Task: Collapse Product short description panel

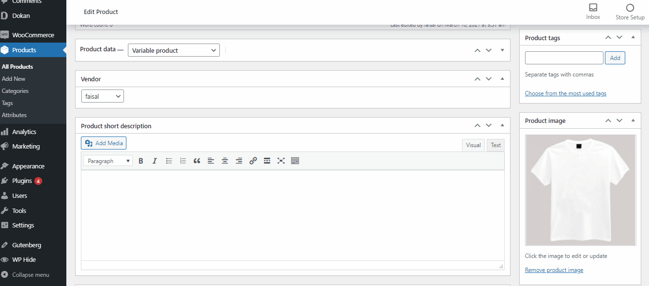Action: 502,125
